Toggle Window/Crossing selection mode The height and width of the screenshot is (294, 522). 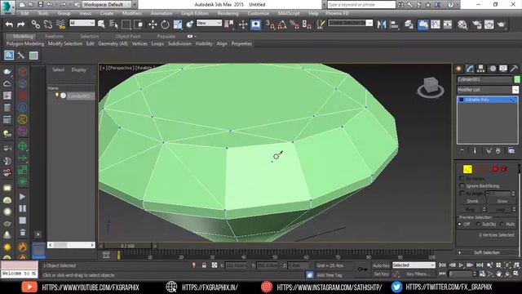[x=138, y=24]
